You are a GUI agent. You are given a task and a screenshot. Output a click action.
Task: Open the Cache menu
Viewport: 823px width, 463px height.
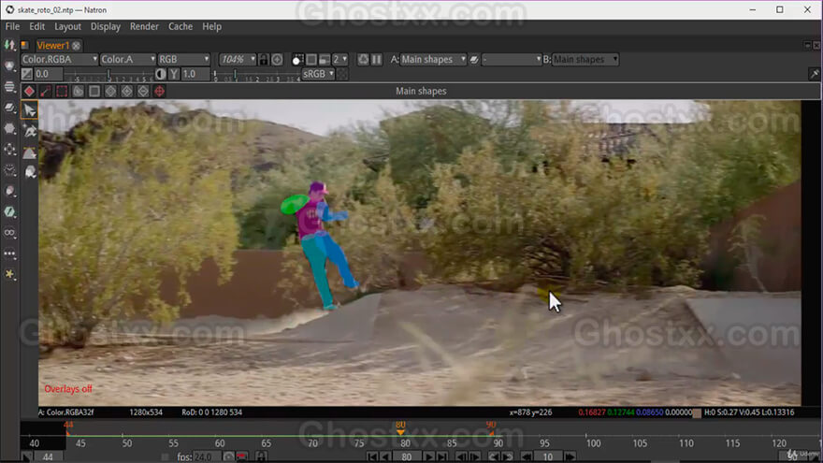click(180, 27)
